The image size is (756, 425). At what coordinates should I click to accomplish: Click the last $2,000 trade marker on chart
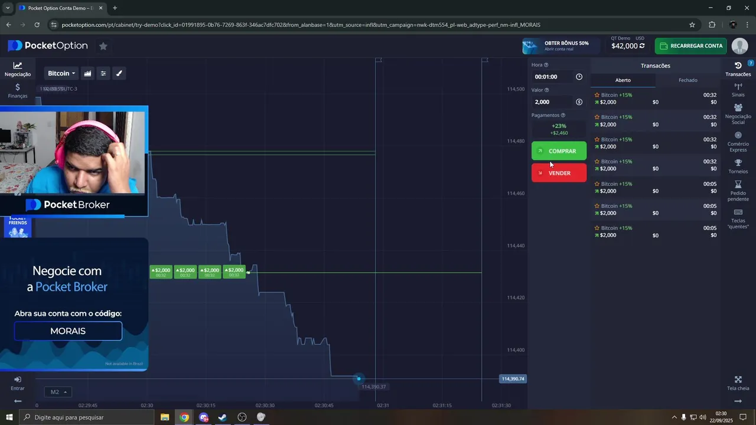(235, 272)
